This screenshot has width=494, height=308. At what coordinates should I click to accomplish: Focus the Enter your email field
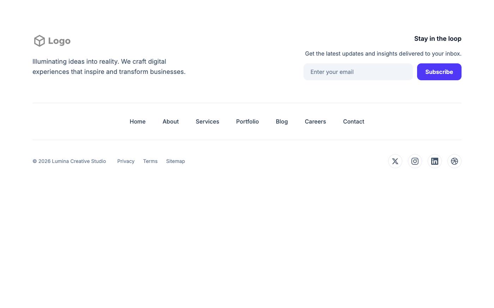[358, 72]
